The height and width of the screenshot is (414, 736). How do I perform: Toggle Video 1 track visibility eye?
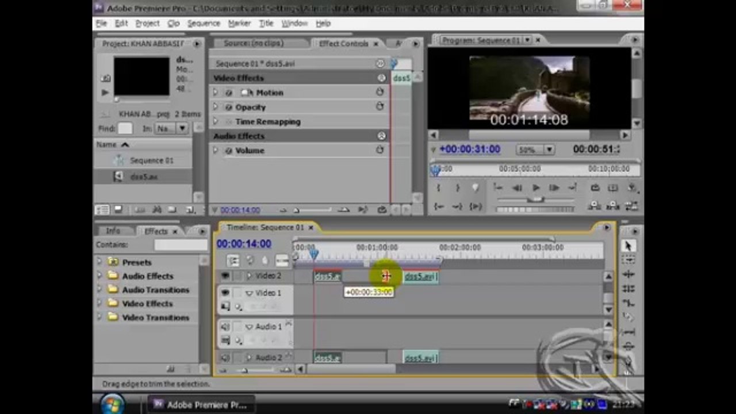[x=225, y=293]
